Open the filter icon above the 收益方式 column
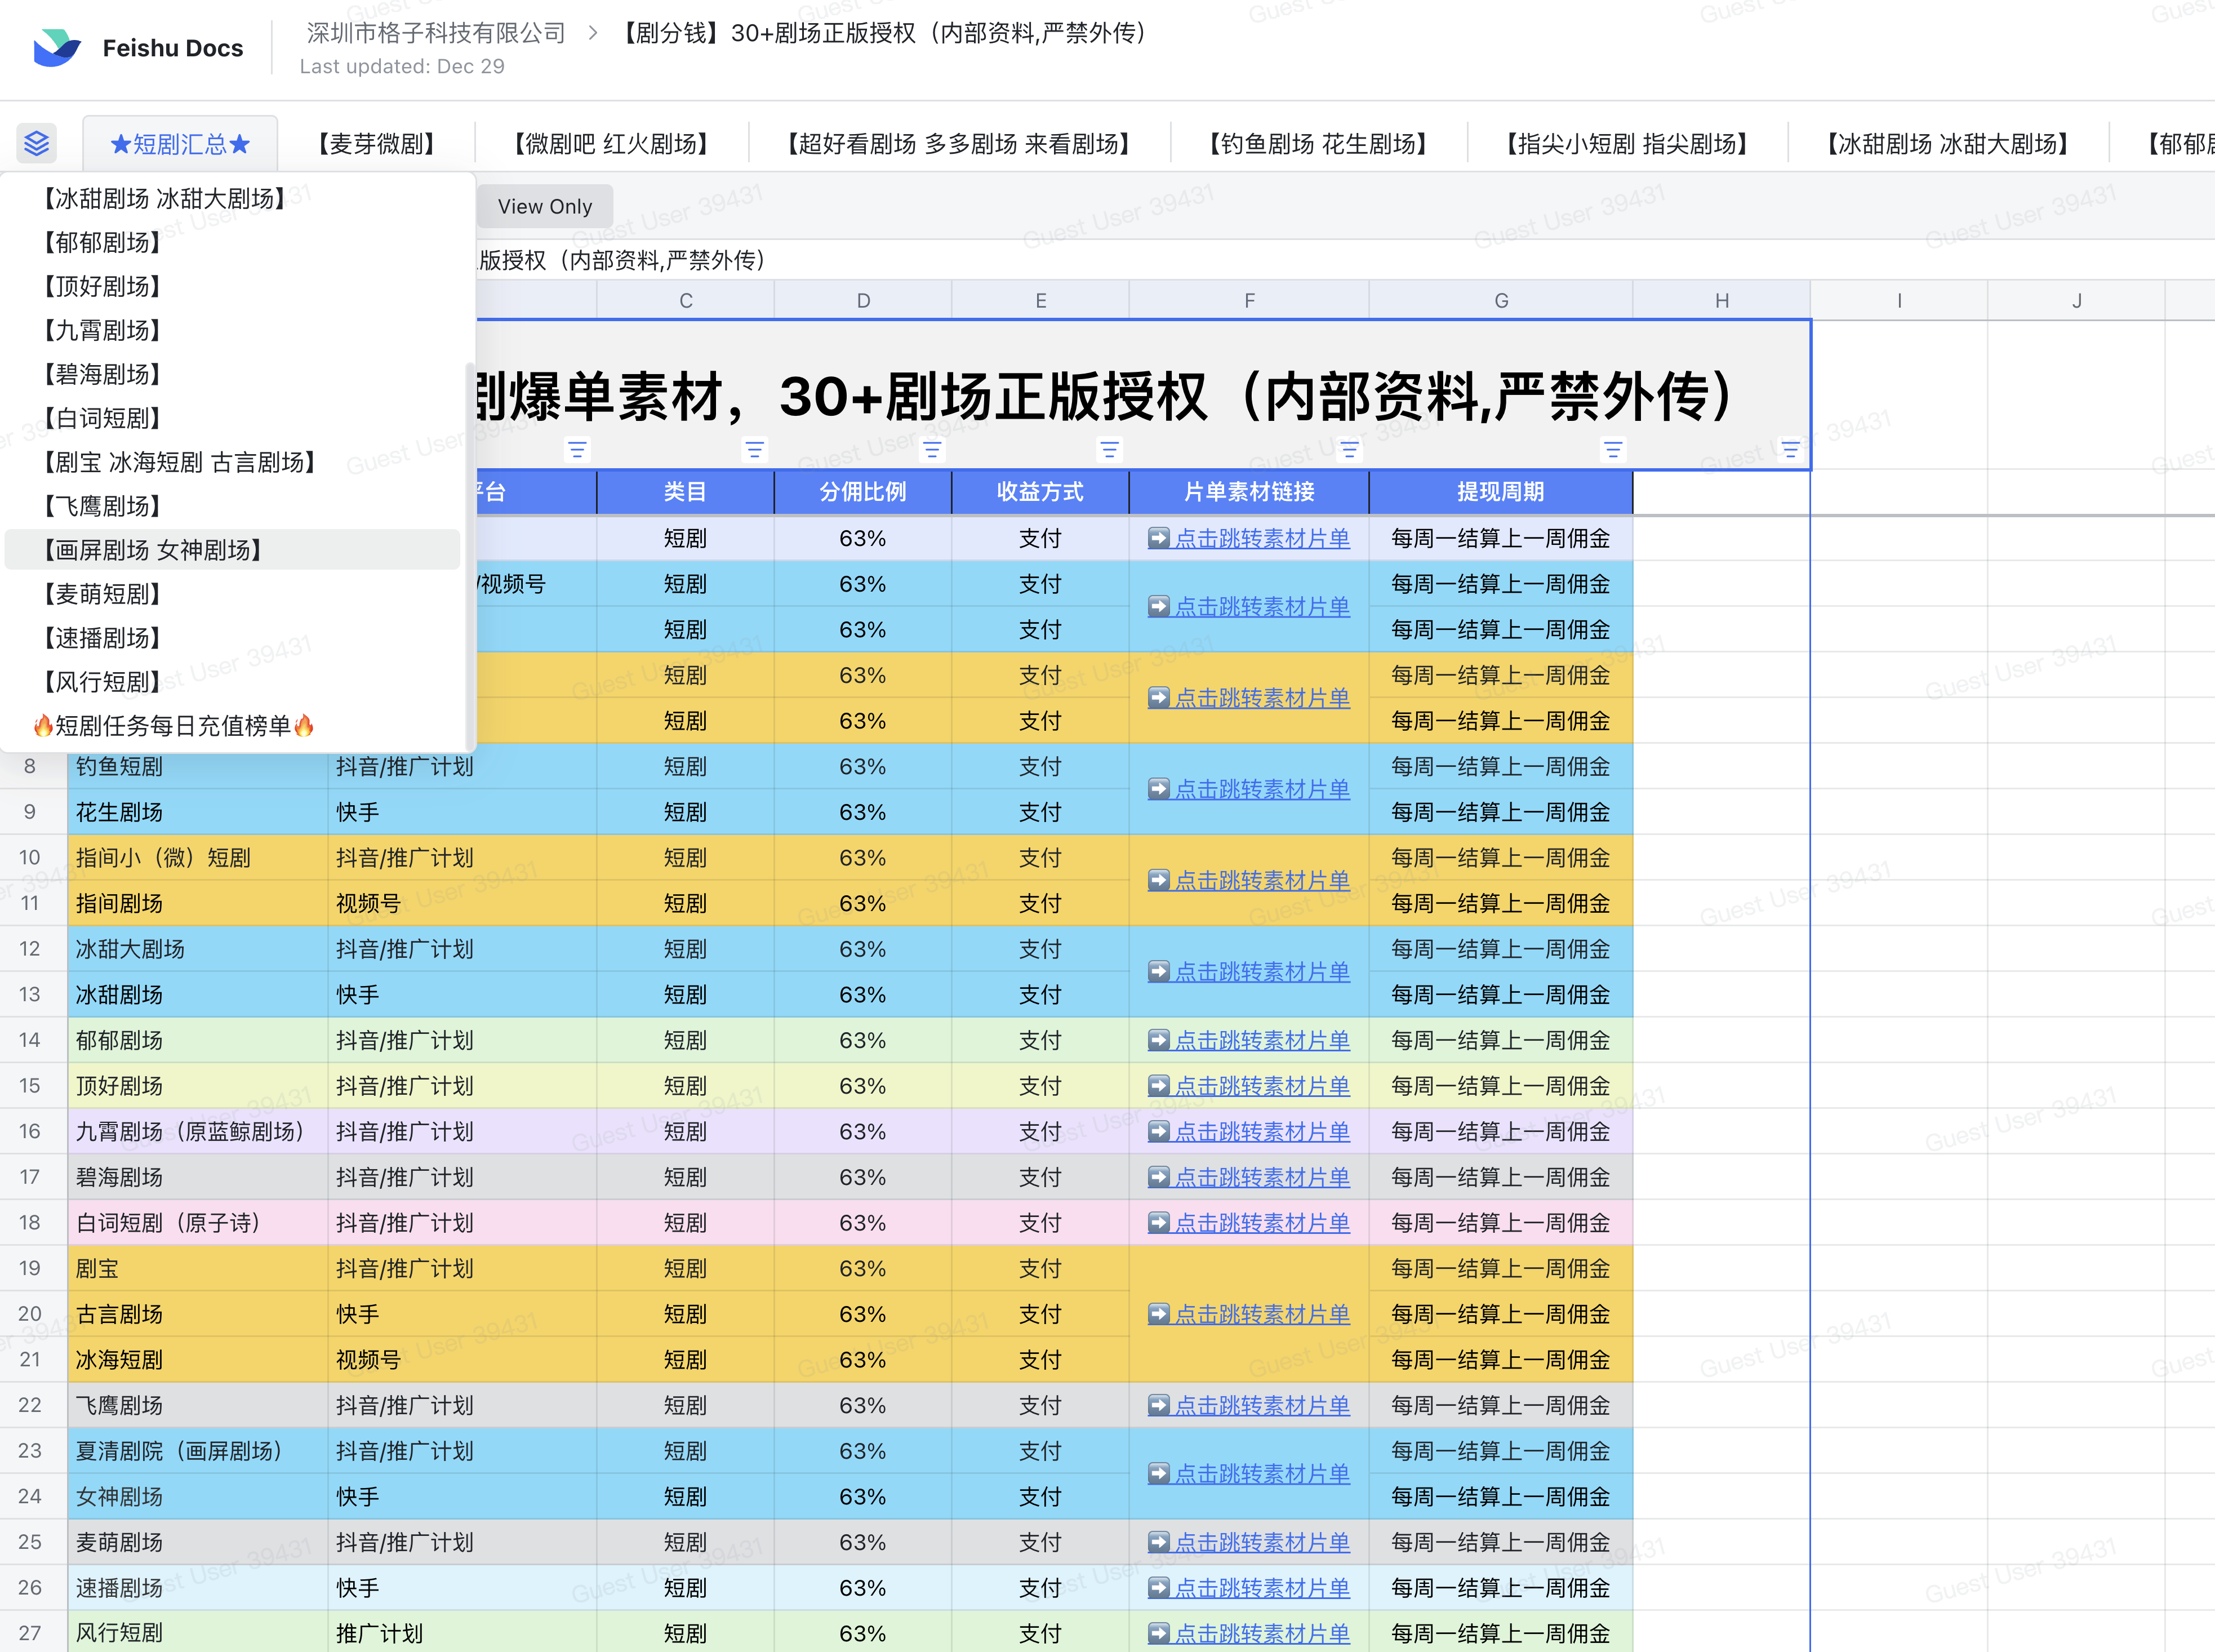The height and width of the screenshot is (1652, 2215). tap(1110, 449)
